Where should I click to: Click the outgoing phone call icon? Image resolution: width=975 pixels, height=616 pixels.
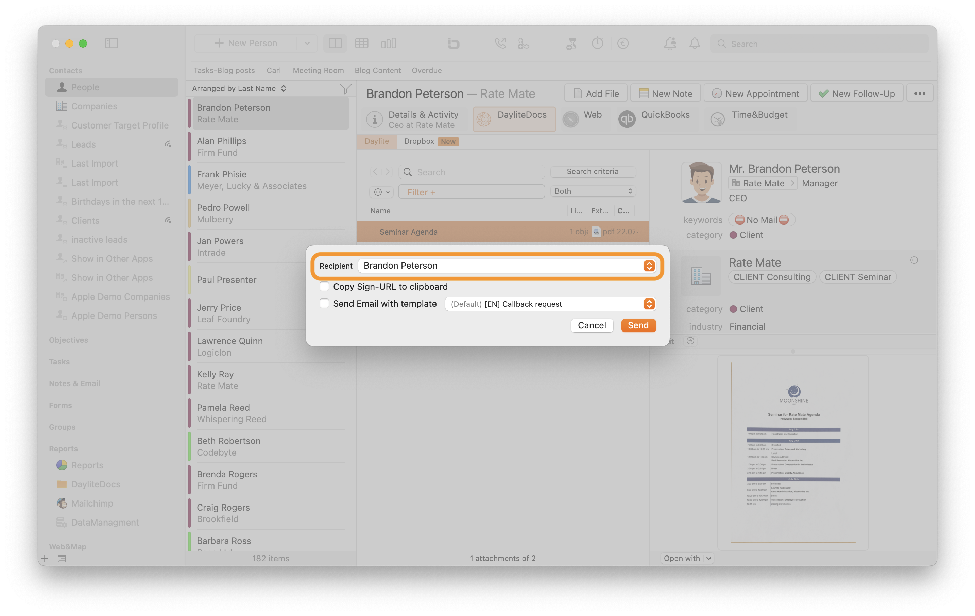pyautogui.click(x=500, y=43)
